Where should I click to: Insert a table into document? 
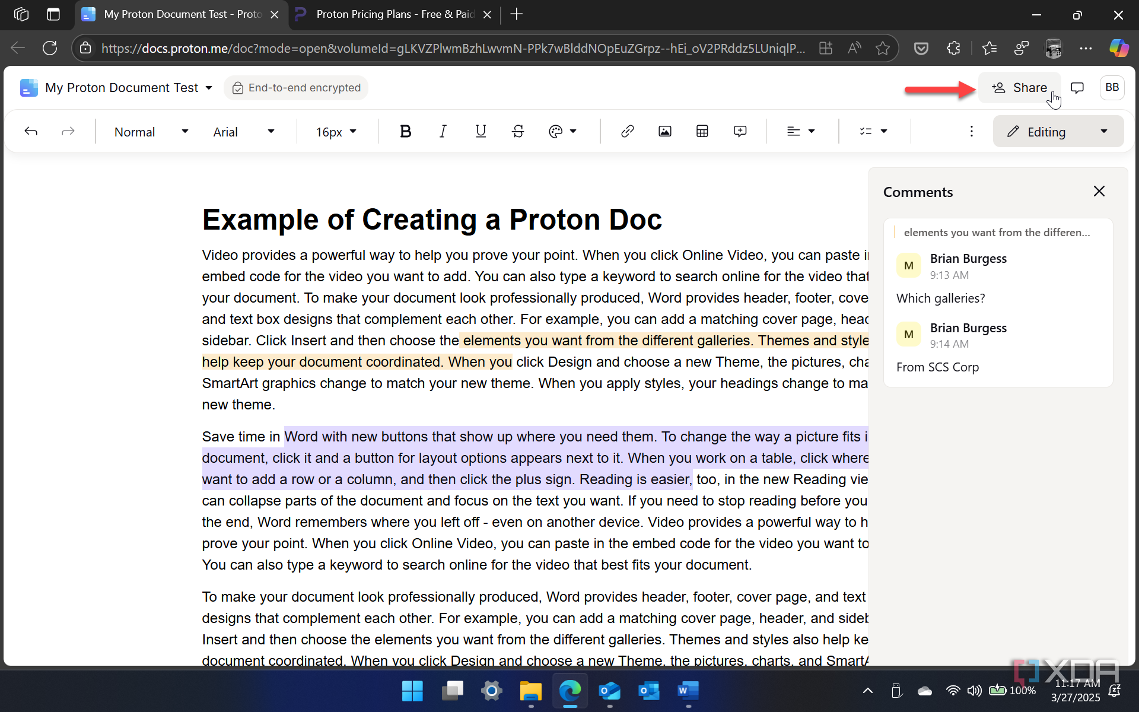coord(702,132)
